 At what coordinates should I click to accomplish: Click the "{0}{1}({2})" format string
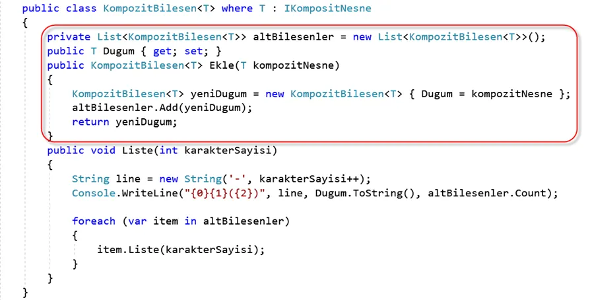[224, 193]
